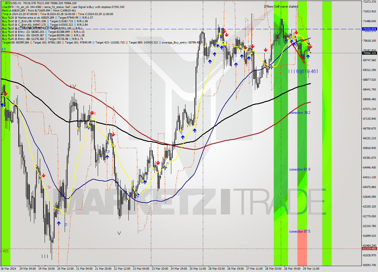Click the 67571.210 price scale value
This screenshot has width=378, height=272.
point(369,109)
